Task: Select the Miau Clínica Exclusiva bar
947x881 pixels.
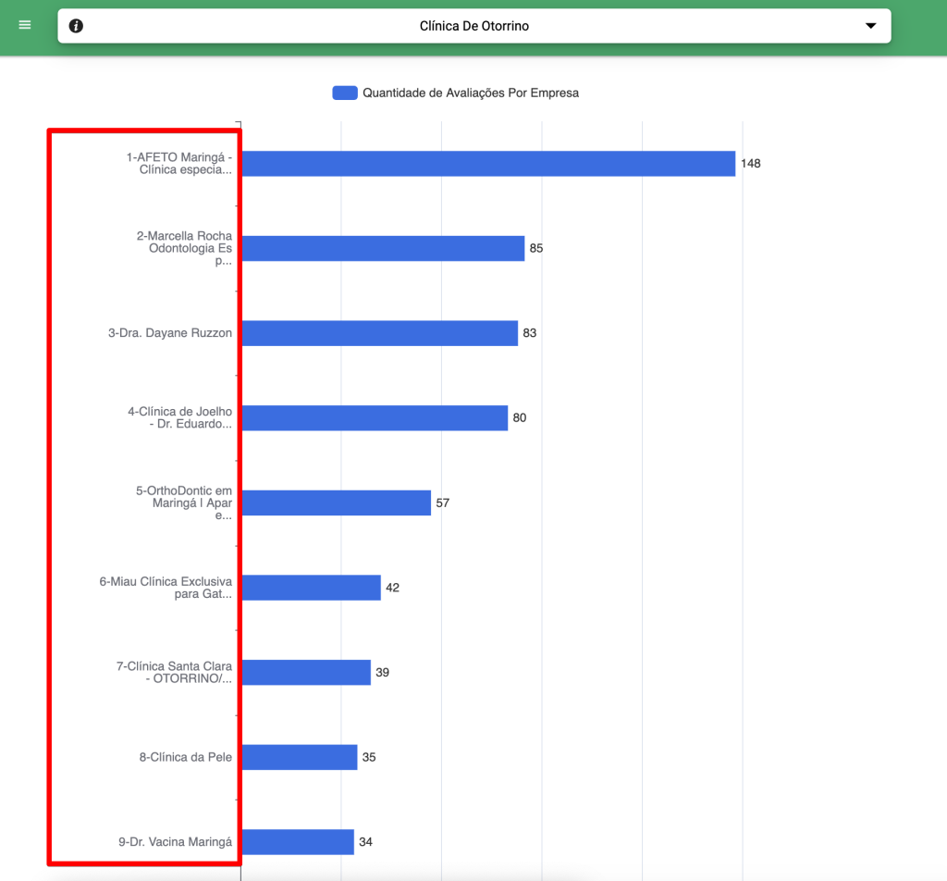Action: point(312,588)
